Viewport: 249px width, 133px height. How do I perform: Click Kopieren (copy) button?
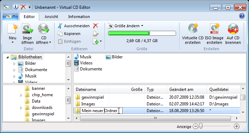pyautogui.click(x=69, y=34)
